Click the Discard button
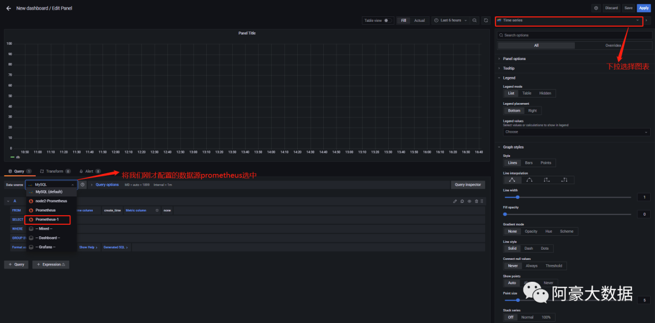The image size is (655, 323). tap(611, 8)
